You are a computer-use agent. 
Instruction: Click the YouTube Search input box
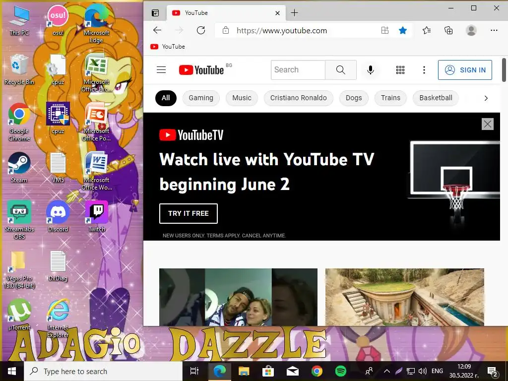[298, 69]
